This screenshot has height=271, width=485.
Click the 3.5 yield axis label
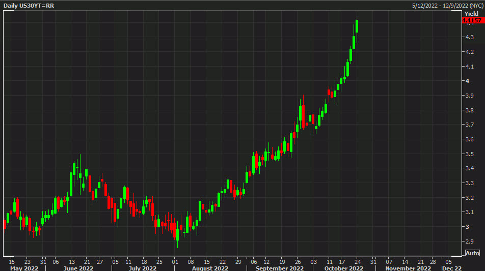click(470, 154)
